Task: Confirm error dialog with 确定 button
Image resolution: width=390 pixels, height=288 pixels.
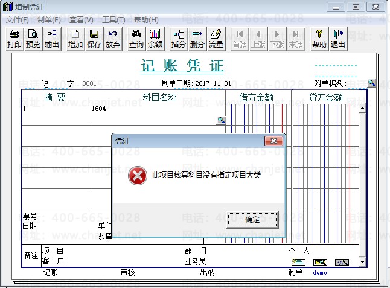Action: tap(252, 220)
